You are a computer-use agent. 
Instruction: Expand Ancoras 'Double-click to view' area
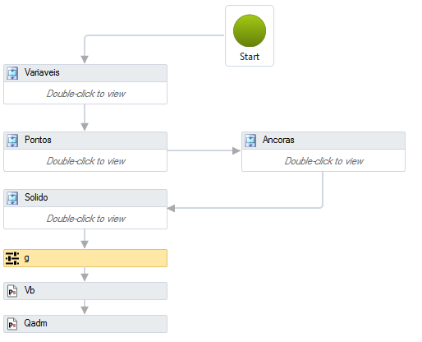[x=323, y=160]
